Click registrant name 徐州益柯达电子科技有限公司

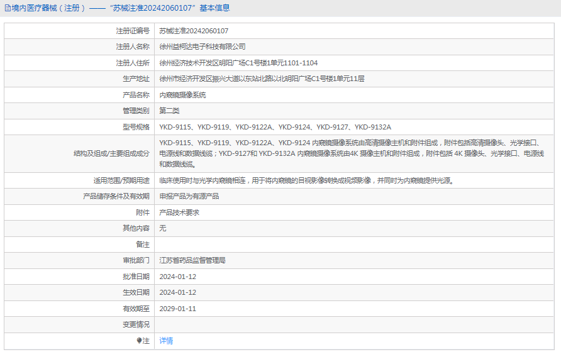(202, 47)
